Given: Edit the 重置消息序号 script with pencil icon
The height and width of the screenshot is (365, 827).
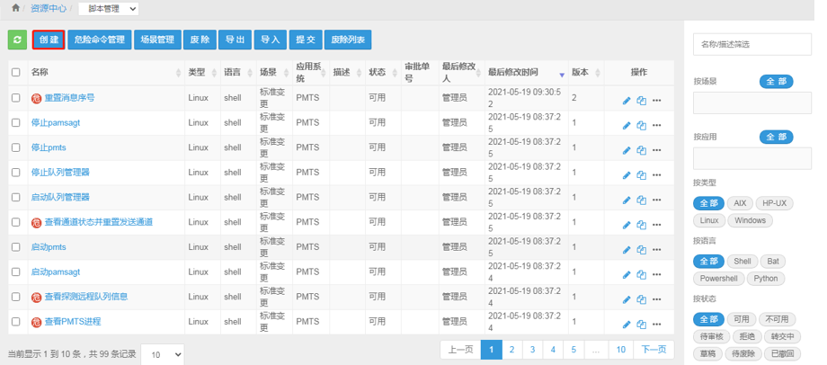Looking at the screenshot, I should [x=627, y=101].
